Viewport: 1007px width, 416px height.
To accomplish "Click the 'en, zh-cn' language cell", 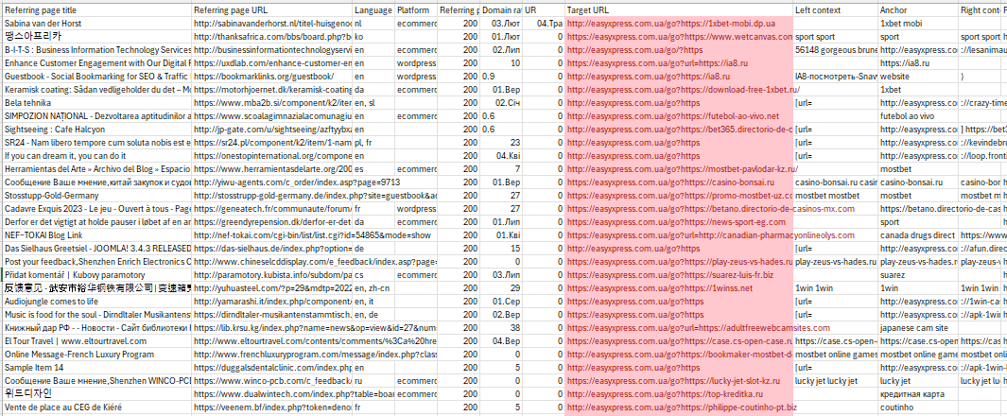I will 373,288.
